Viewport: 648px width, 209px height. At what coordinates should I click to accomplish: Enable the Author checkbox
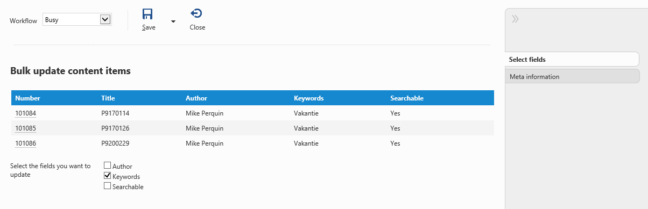coord(107,166)
